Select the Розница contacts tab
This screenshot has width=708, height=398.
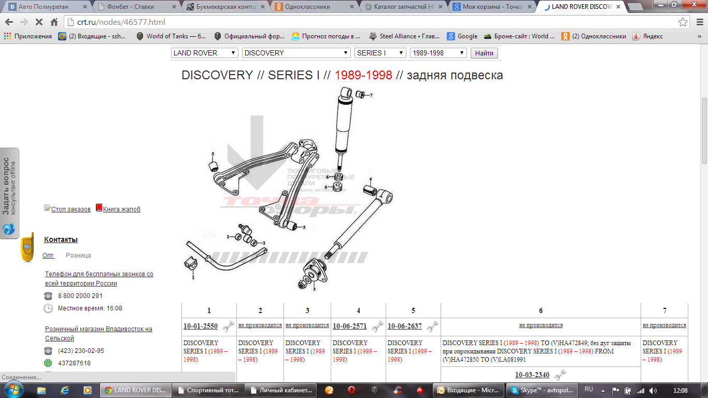pyautogui.click(x=78, y=255)
